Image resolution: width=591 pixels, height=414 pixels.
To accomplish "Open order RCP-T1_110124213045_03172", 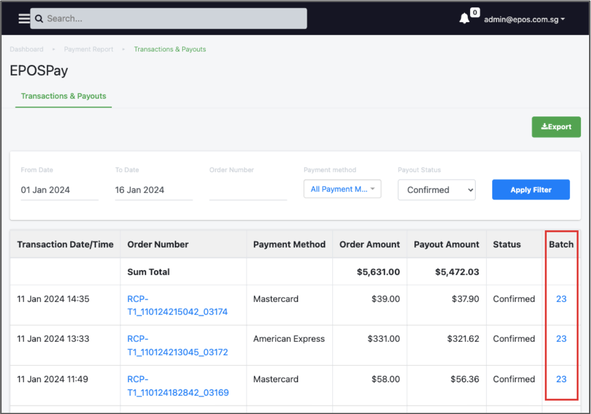I will [x=178, y=345].
